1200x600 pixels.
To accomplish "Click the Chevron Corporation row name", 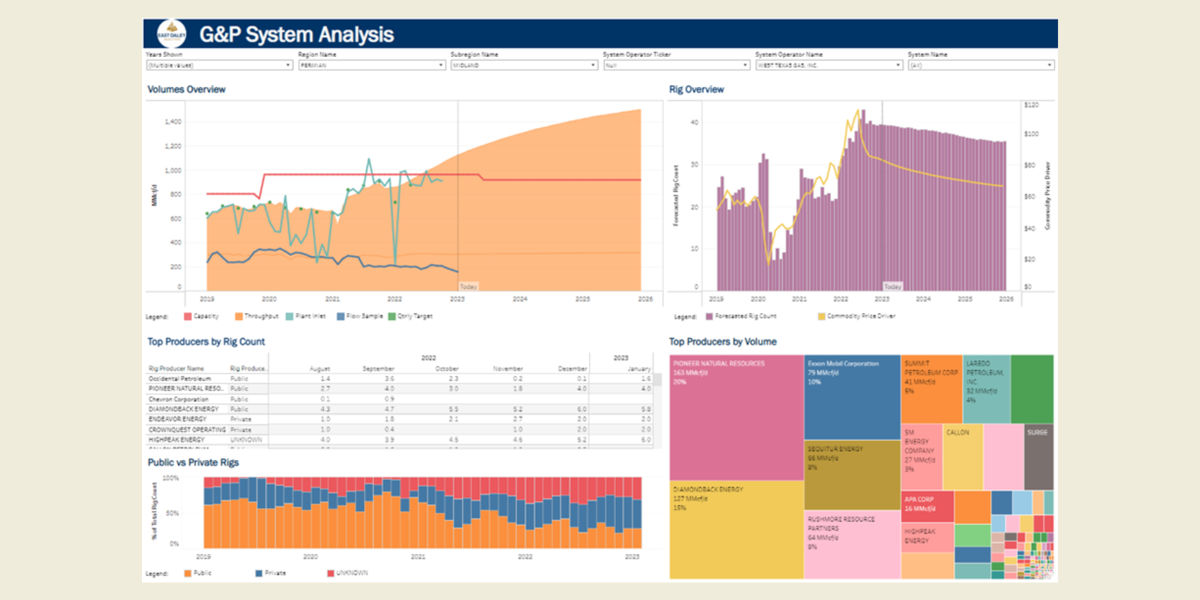I will (x=178, y=399).
